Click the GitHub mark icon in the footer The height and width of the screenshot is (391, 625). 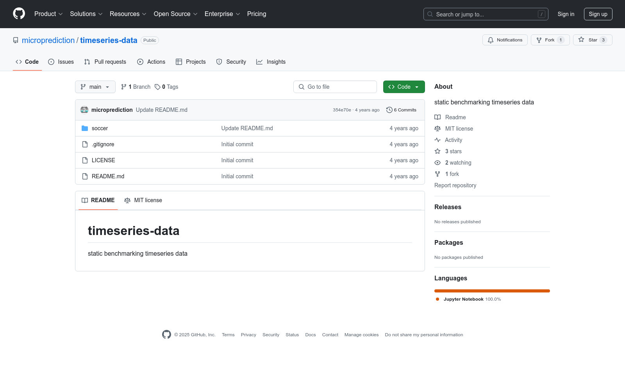click(x=166, y=335)
